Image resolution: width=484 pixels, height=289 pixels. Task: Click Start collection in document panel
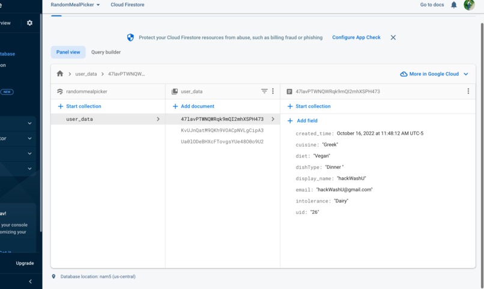tap(309, 106)
